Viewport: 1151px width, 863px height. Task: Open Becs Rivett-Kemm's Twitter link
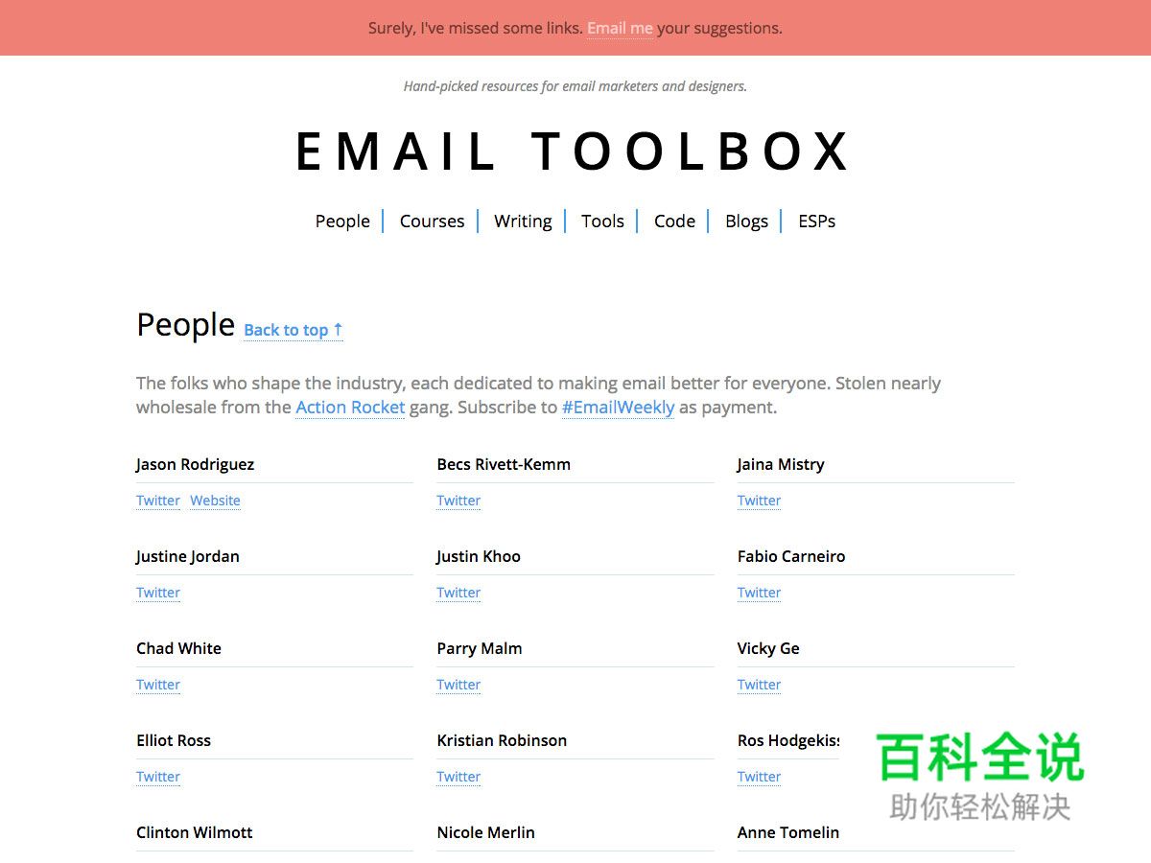458,501
